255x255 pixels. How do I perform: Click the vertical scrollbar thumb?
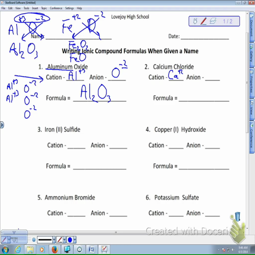tap(247, 83)
